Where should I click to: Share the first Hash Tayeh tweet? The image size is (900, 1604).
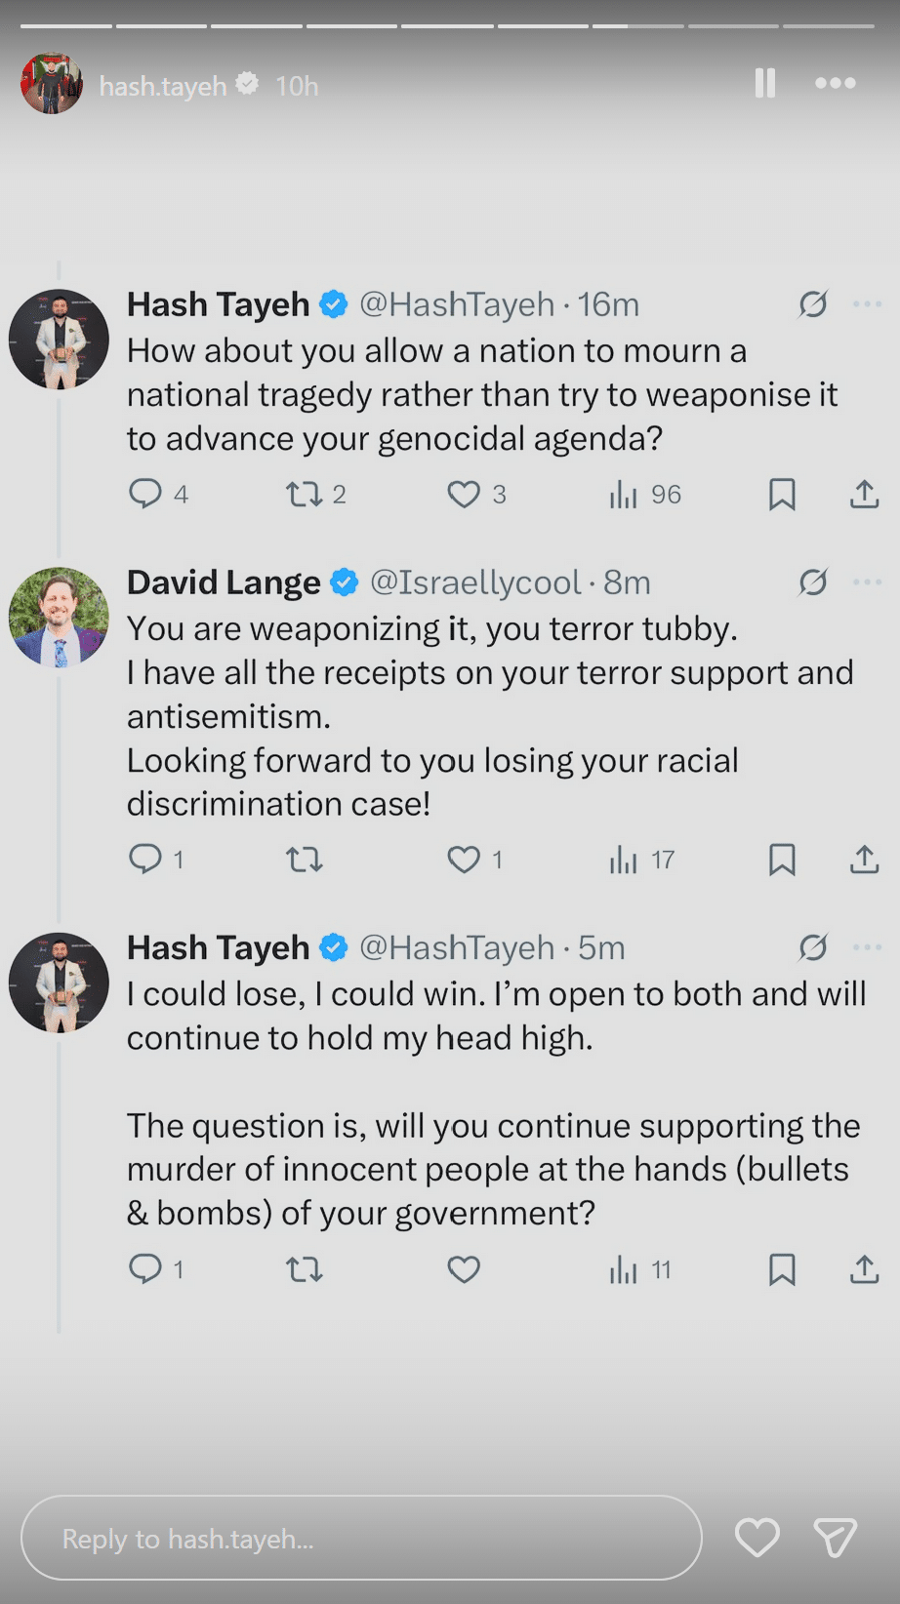(864, 494)
